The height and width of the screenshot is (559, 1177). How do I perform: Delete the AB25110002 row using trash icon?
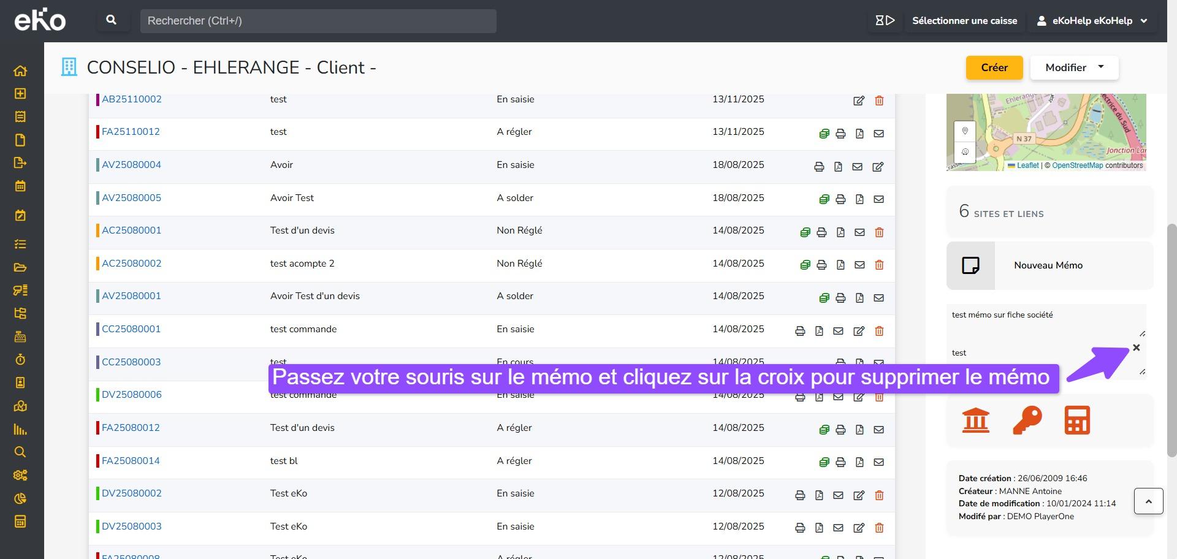pyautogui.click(x=879, y=101)
